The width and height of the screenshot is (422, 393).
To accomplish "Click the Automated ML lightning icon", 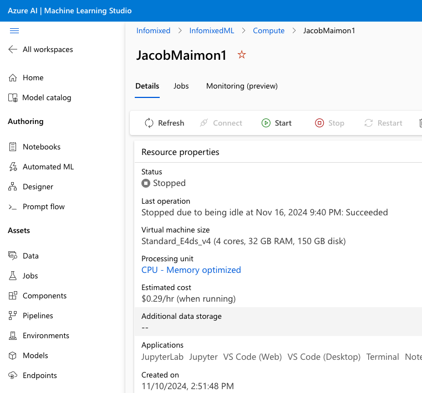I will click(13, 167).
